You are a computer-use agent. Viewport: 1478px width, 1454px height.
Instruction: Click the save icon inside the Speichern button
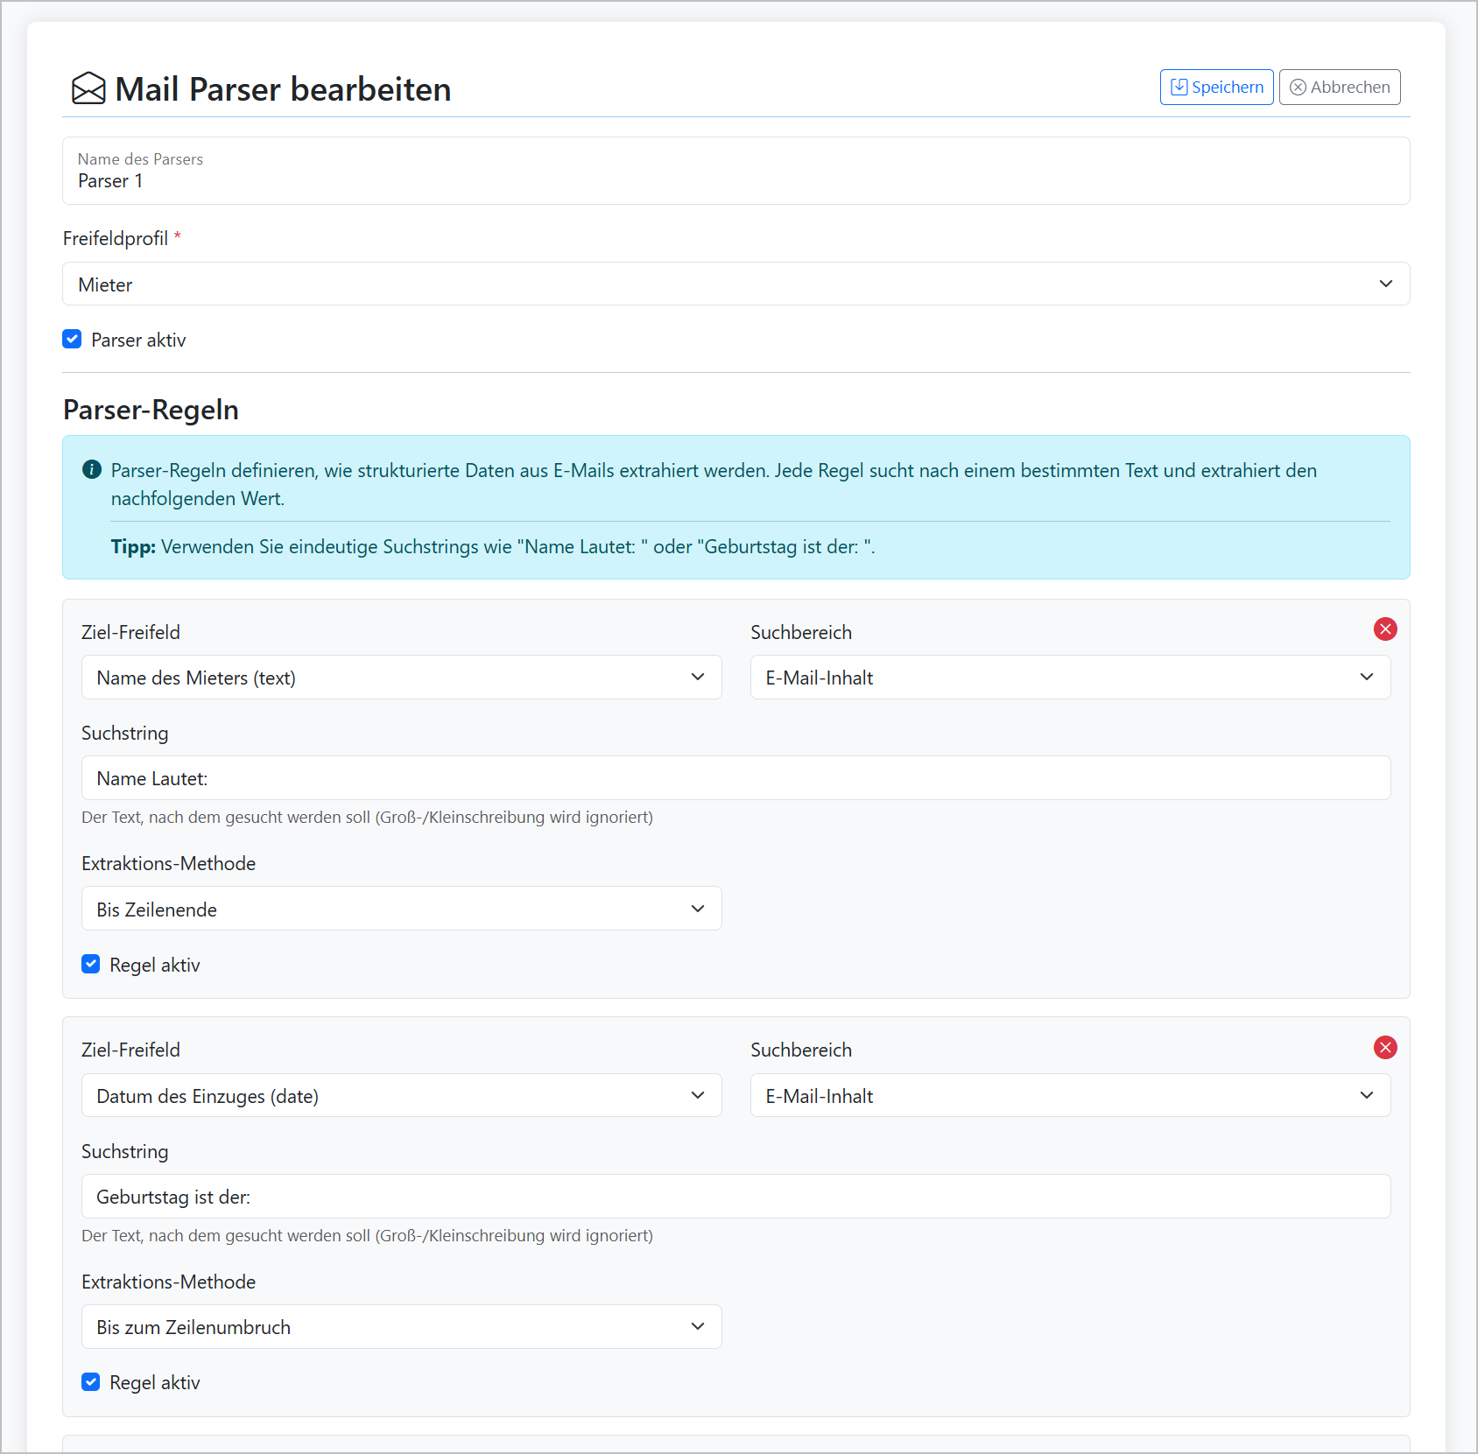(x=1179, y=87)
